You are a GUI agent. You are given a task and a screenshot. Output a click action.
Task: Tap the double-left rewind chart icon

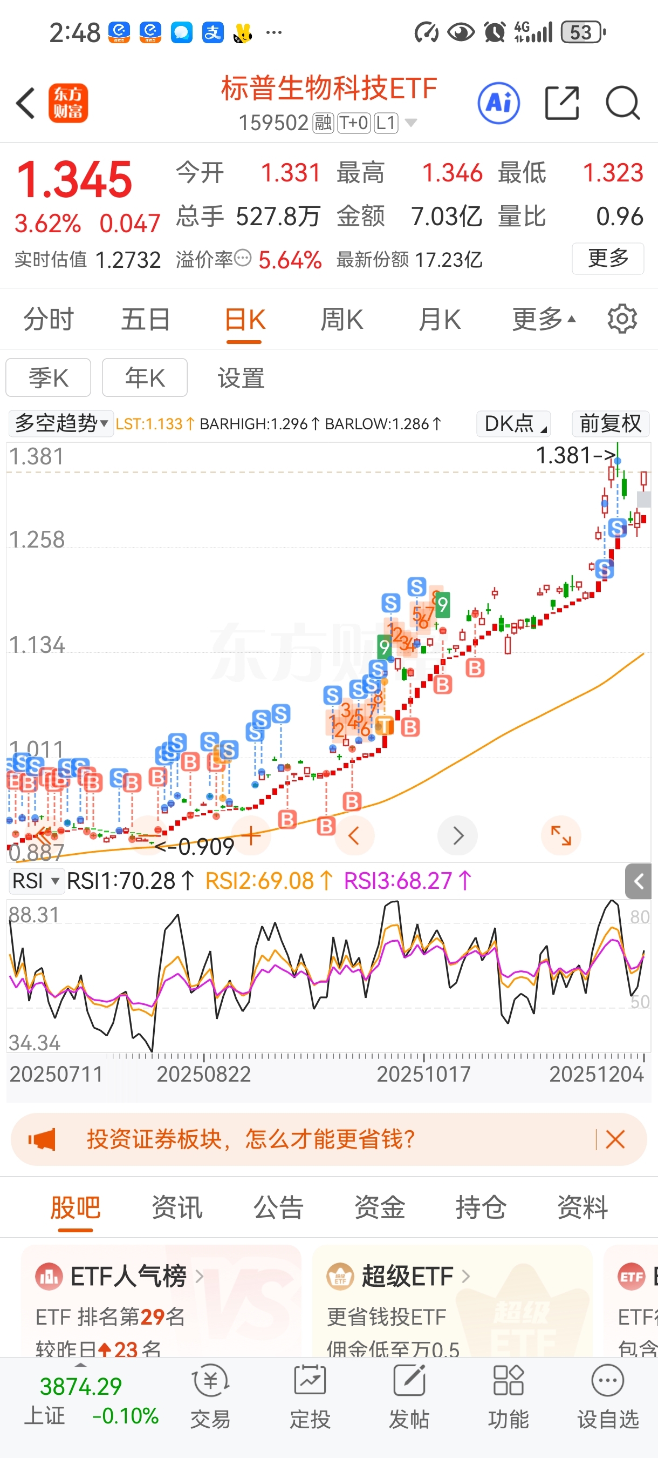pyautogui.click(x=43, y=834)
